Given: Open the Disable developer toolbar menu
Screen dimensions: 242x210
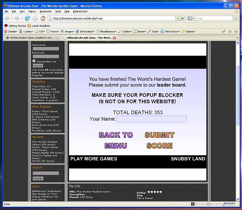Looking at the screenshot, I should coord(11,31).
